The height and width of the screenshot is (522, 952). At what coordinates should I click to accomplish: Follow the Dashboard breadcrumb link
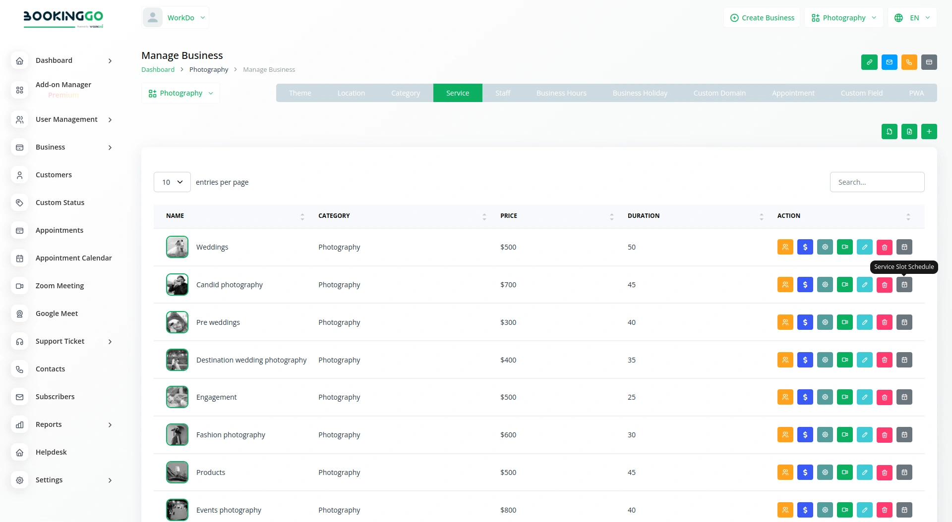pos(157,69)
